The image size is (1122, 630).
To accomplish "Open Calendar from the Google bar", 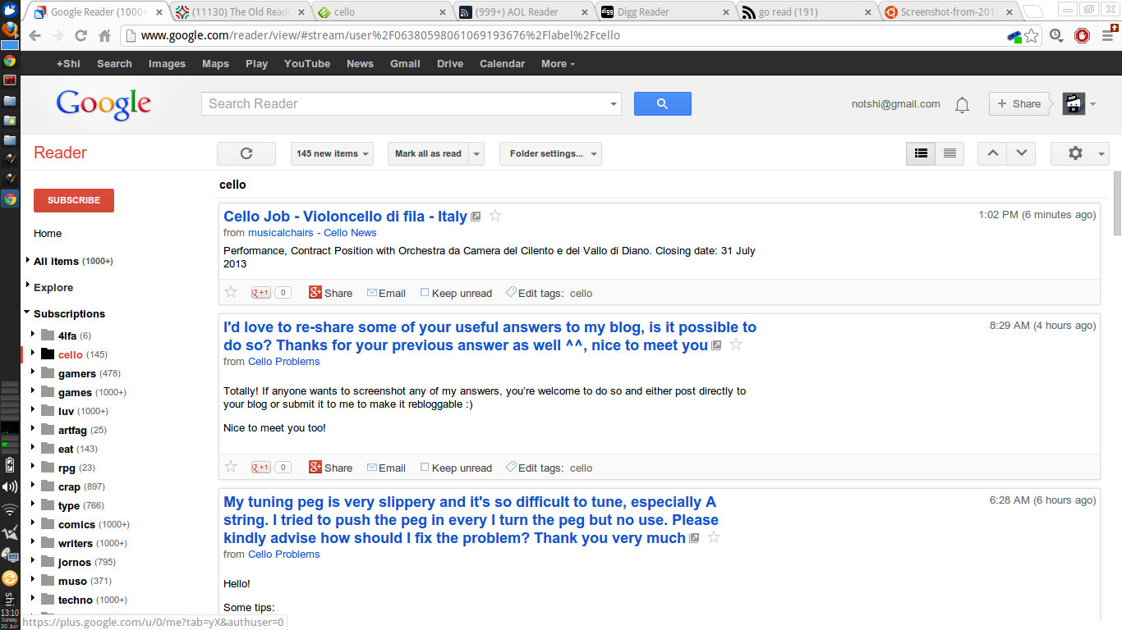I will pyautogui.click(x=502, y=63).
